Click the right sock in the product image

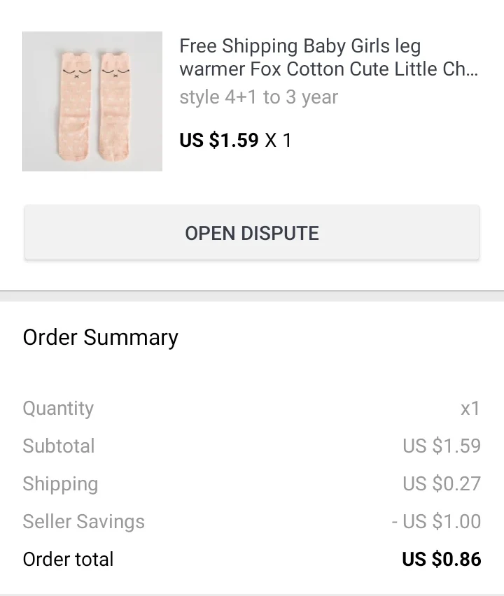(x=113, y=105)
